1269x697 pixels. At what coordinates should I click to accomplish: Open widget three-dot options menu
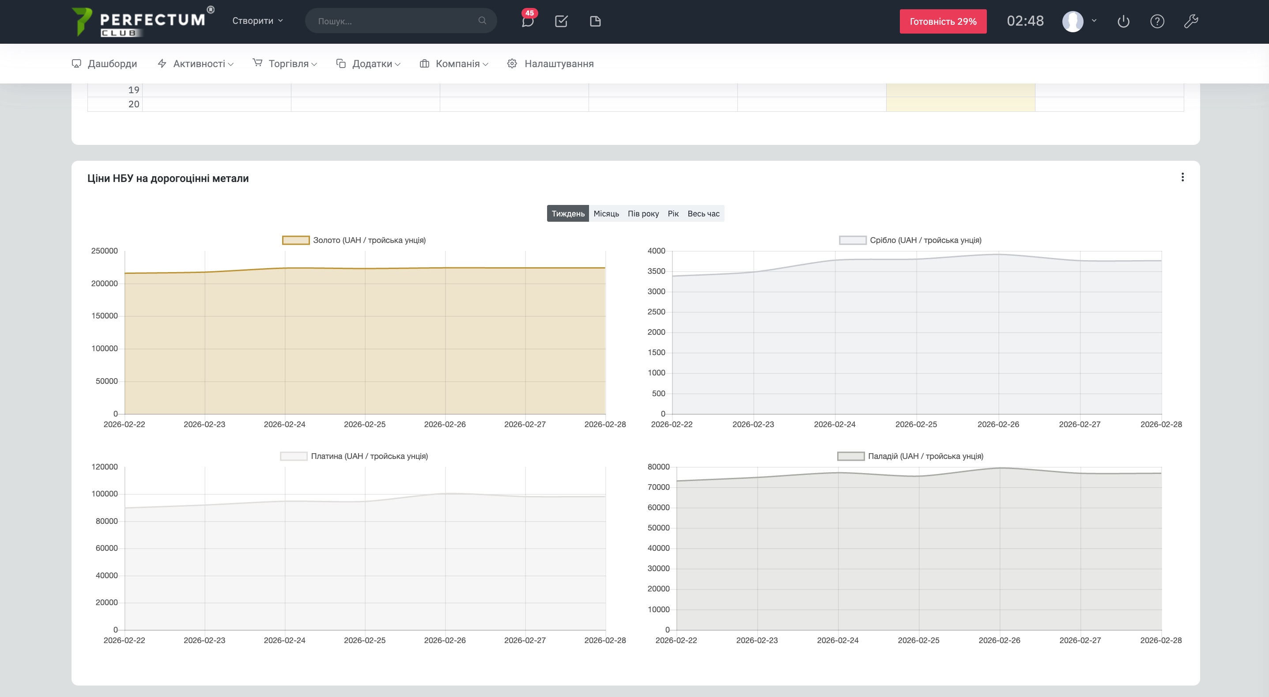(1182, 177)
